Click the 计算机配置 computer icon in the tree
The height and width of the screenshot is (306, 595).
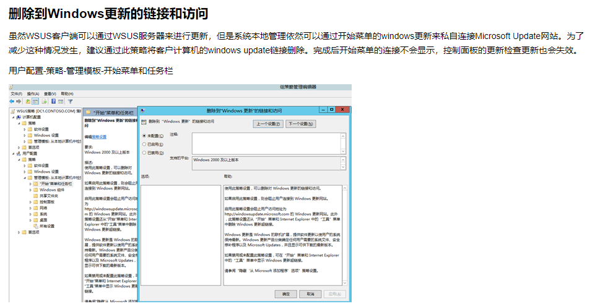(19, 117)
